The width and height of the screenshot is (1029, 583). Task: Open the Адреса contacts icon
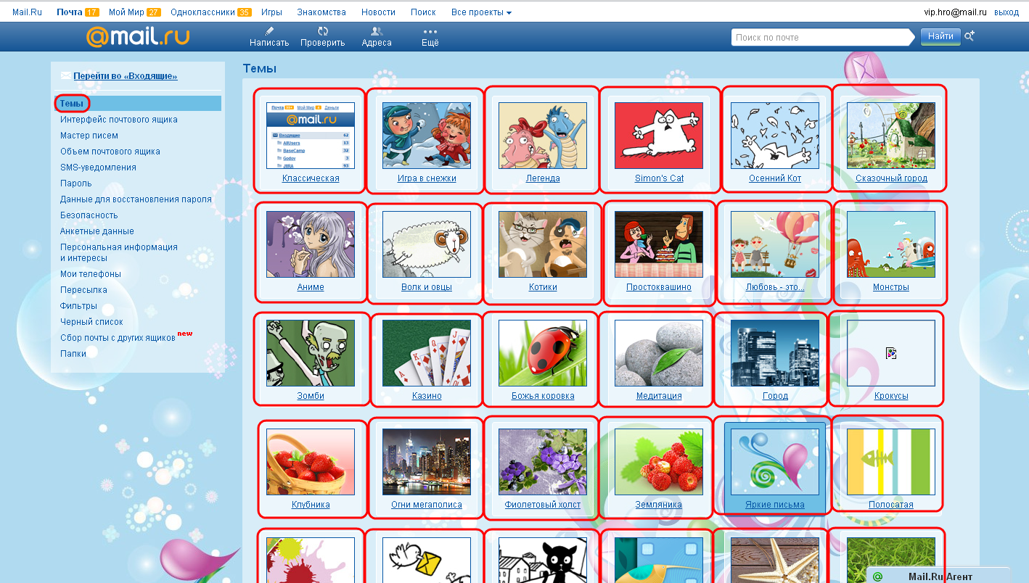(377, 31)
